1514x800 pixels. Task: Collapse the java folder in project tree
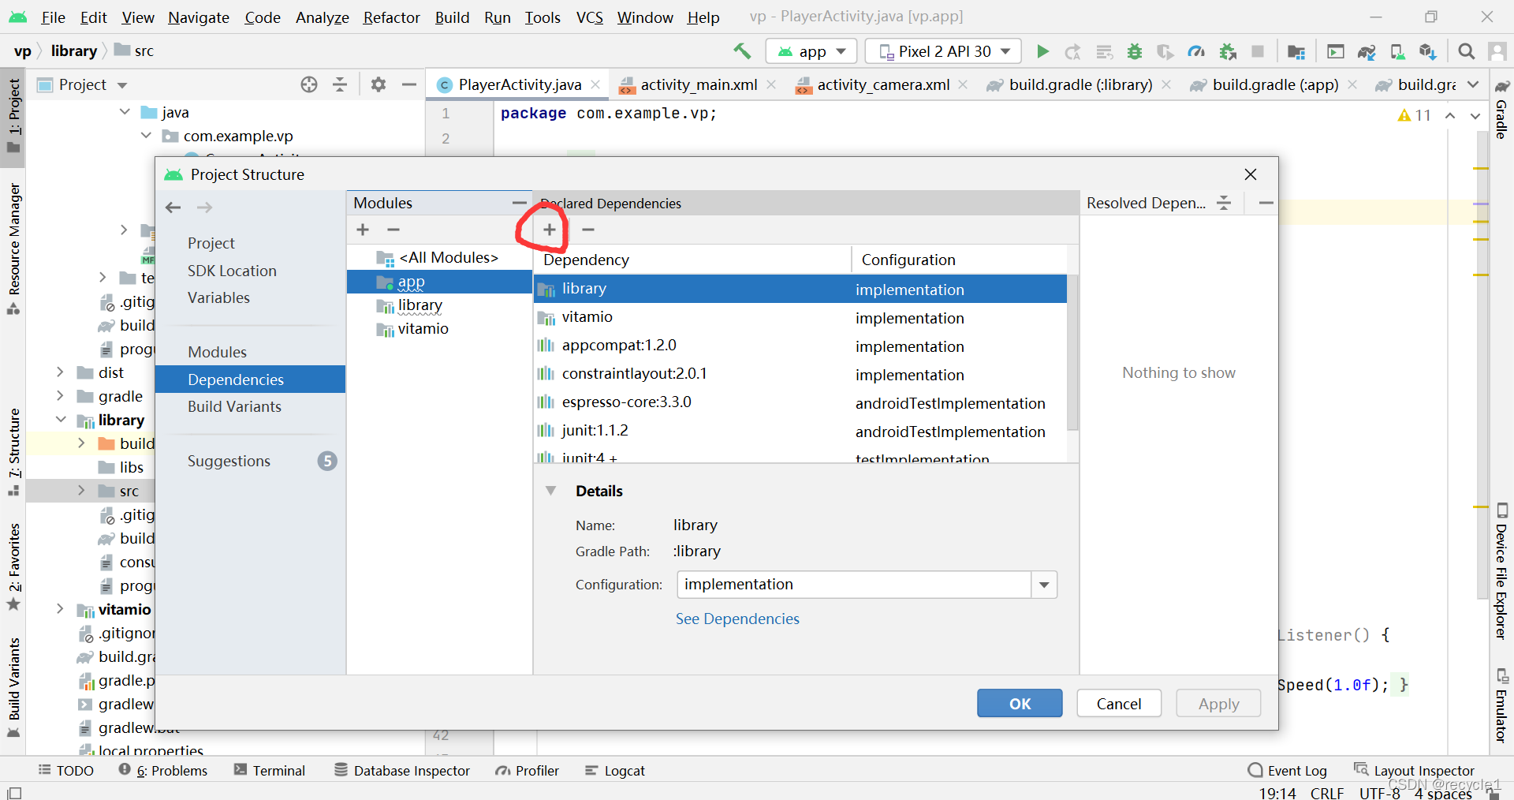(125, 112)
